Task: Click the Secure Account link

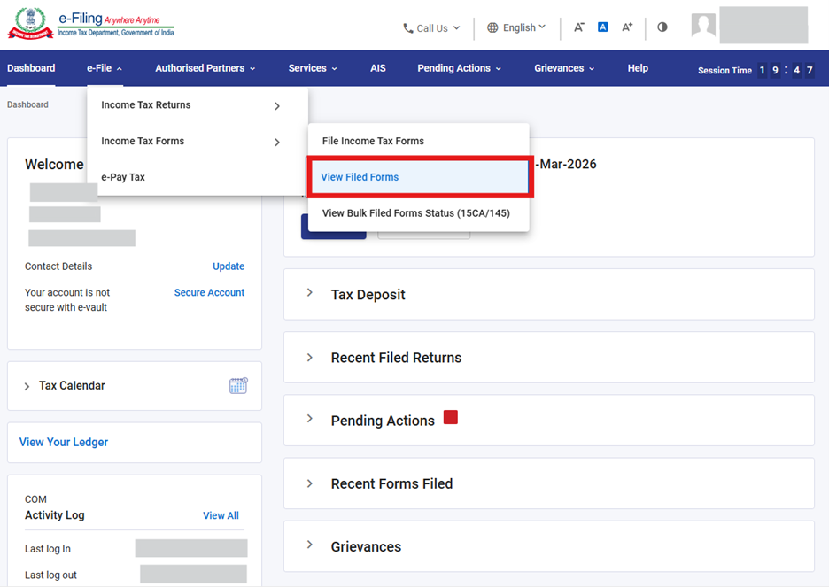Action: tap(209, 292)
